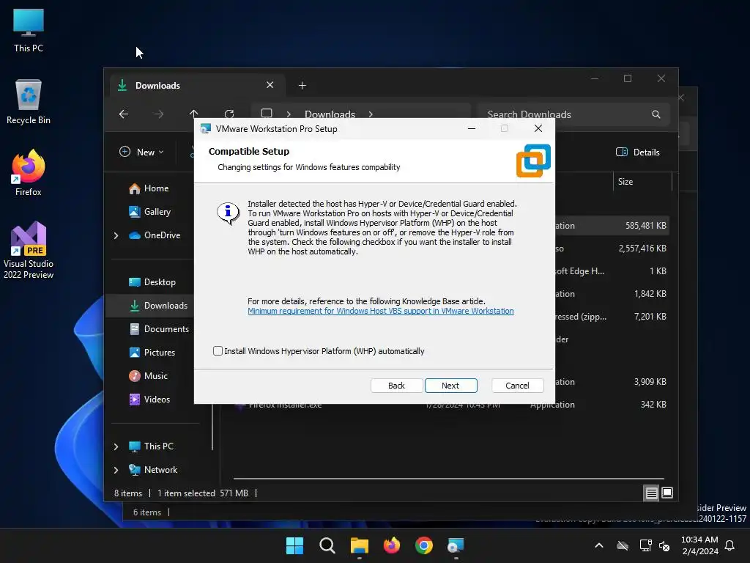Viewport: 750px width, 563px height.
Task: Show hidden system tray icons
Action: coord(599,545)
